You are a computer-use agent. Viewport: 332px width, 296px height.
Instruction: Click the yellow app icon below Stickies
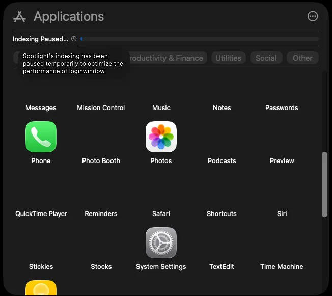coord(41,289)
